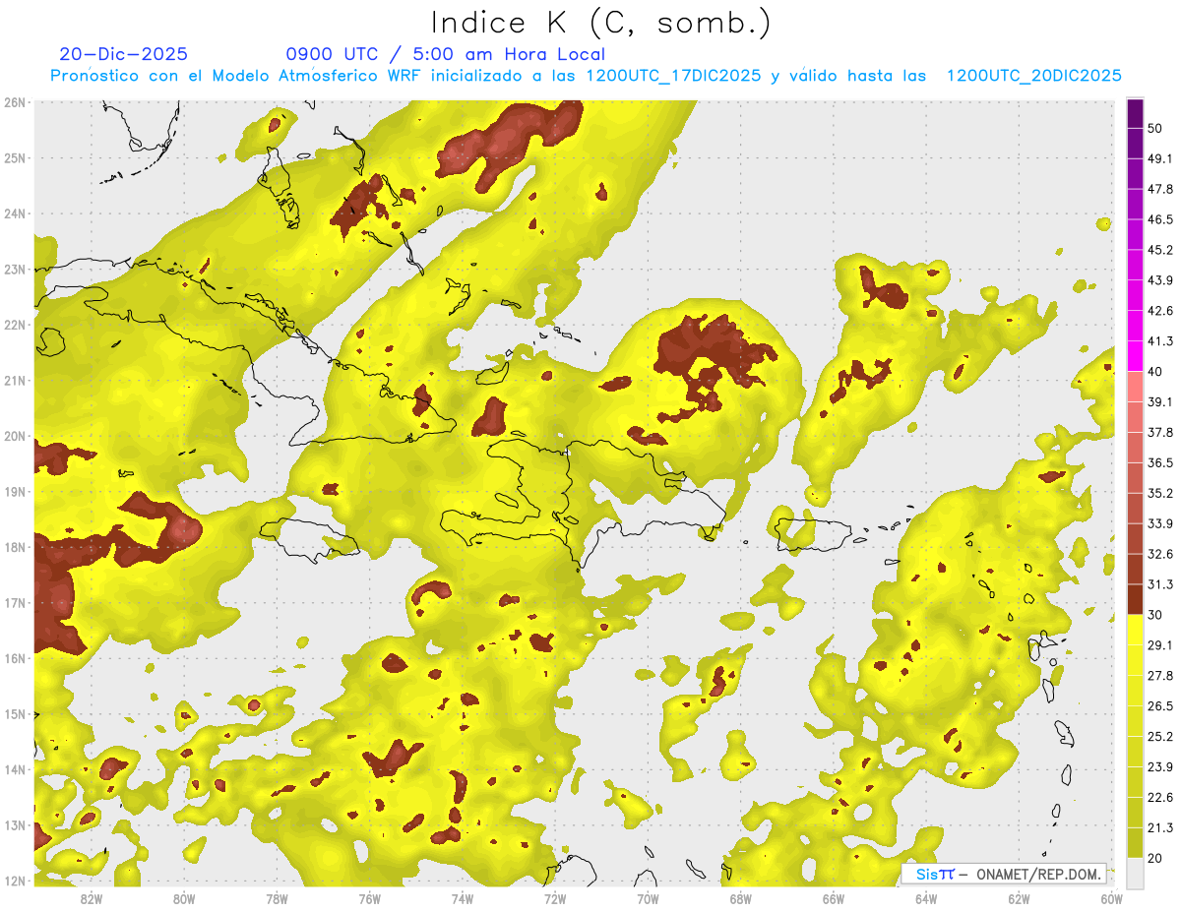Click the 'Pronostico con el Modelo Atmosferico WRF' line

click(x=586, y=76)
